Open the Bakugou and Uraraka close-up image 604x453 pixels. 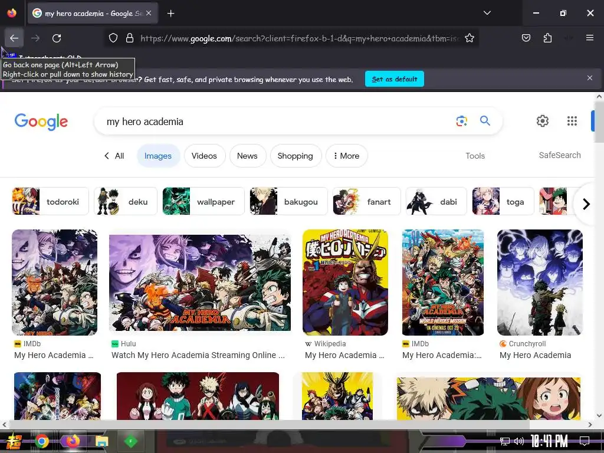(488, 399)
